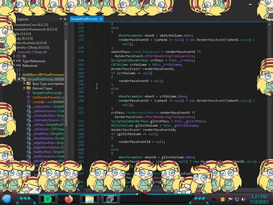Close the SimplePostProcess tab
Image resolution: width=273 pixels, height=205 pixels.
[101, 19]
